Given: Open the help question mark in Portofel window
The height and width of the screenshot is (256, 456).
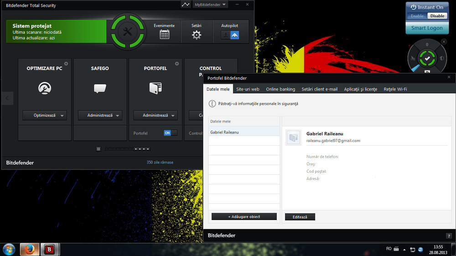Looking at the screenshot, I should 449,236.
